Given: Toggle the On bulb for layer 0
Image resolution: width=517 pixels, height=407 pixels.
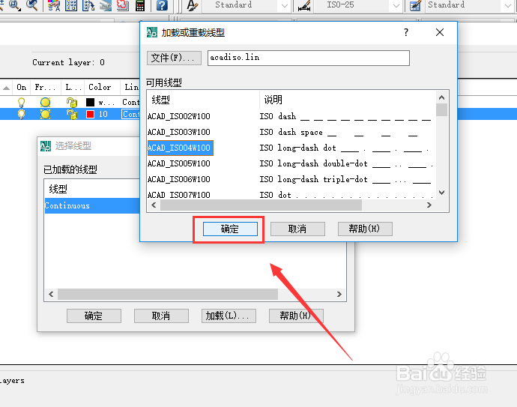Looking at the screenshot, I should (22, 102).
